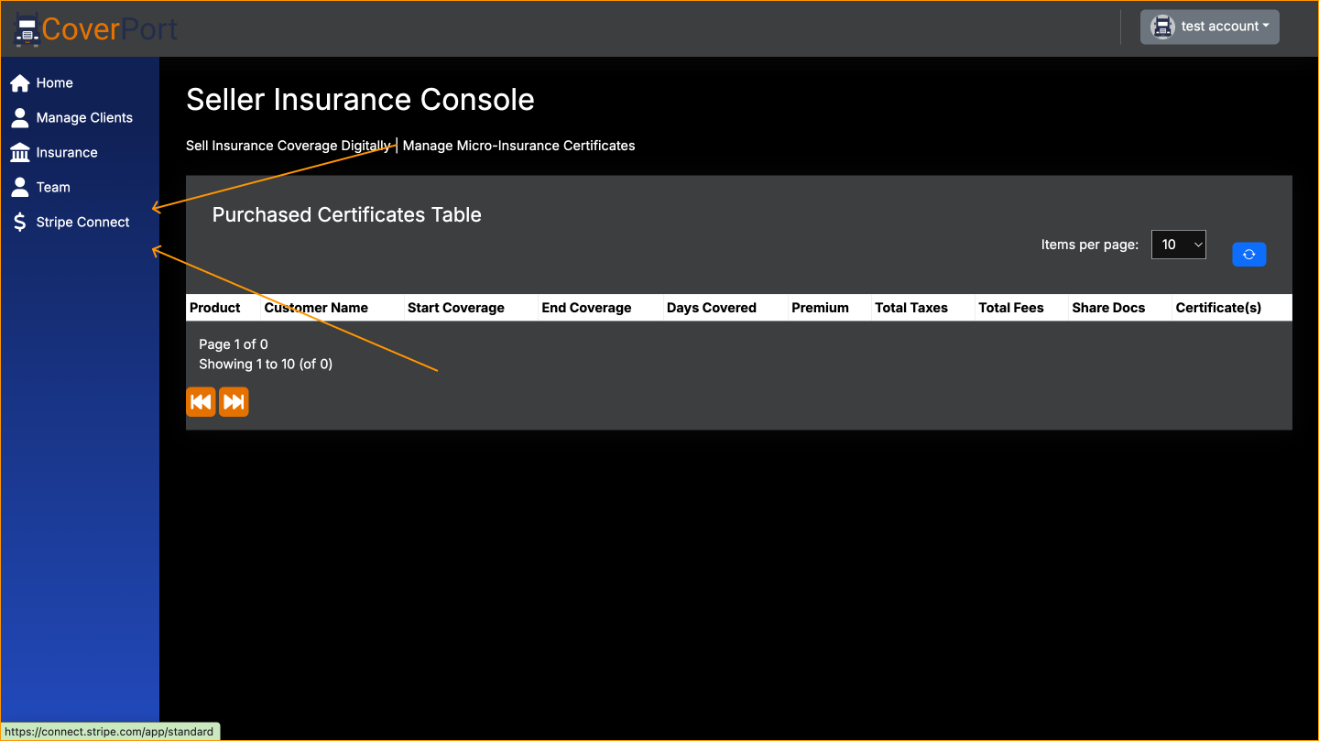
Task: Click the Purchased Certificates Table title bar
Action: (346, 214)
